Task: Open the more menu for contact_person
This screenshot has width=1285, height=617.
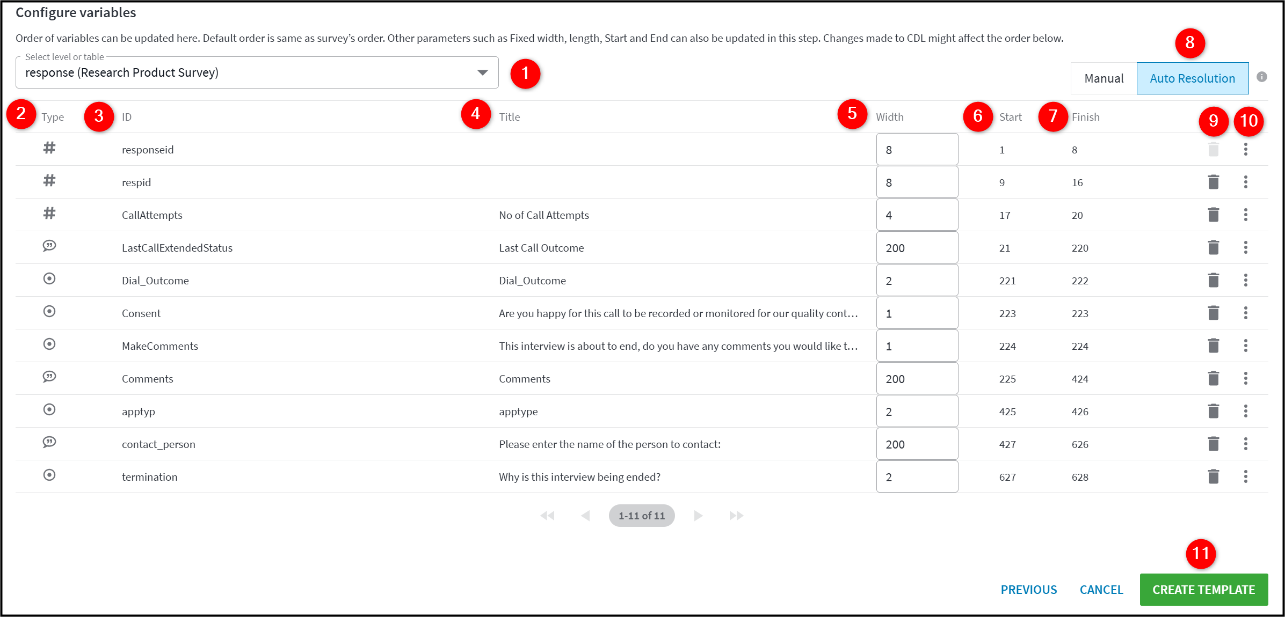Action: coord(1246,444)
